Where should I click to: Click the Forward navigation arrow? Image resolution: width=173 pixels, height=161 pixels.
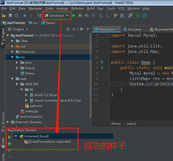click(31, 16)
